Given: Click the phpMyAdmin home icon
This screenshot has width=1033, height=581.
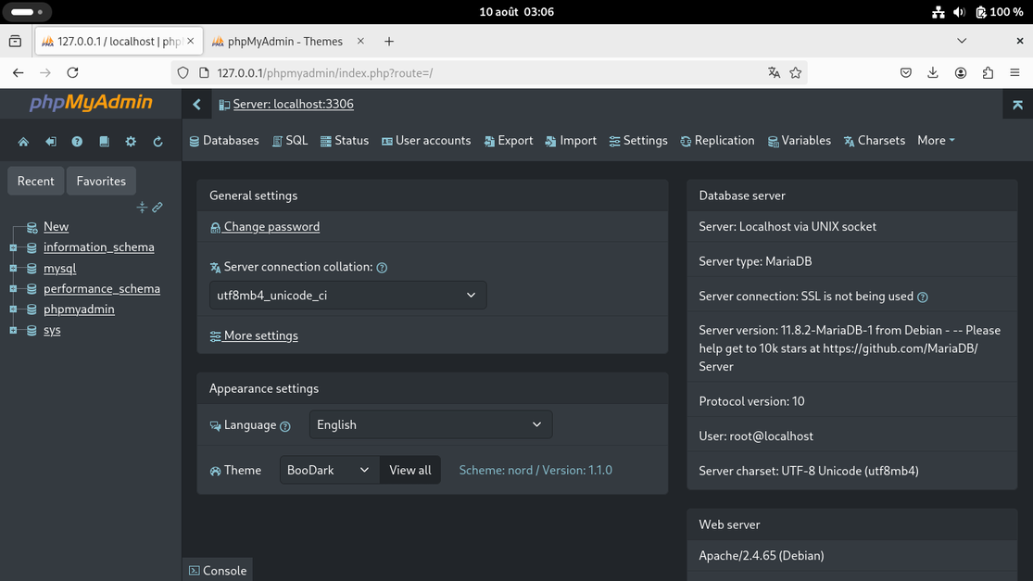Looking at the screenshot, I should tap(24, 143).
